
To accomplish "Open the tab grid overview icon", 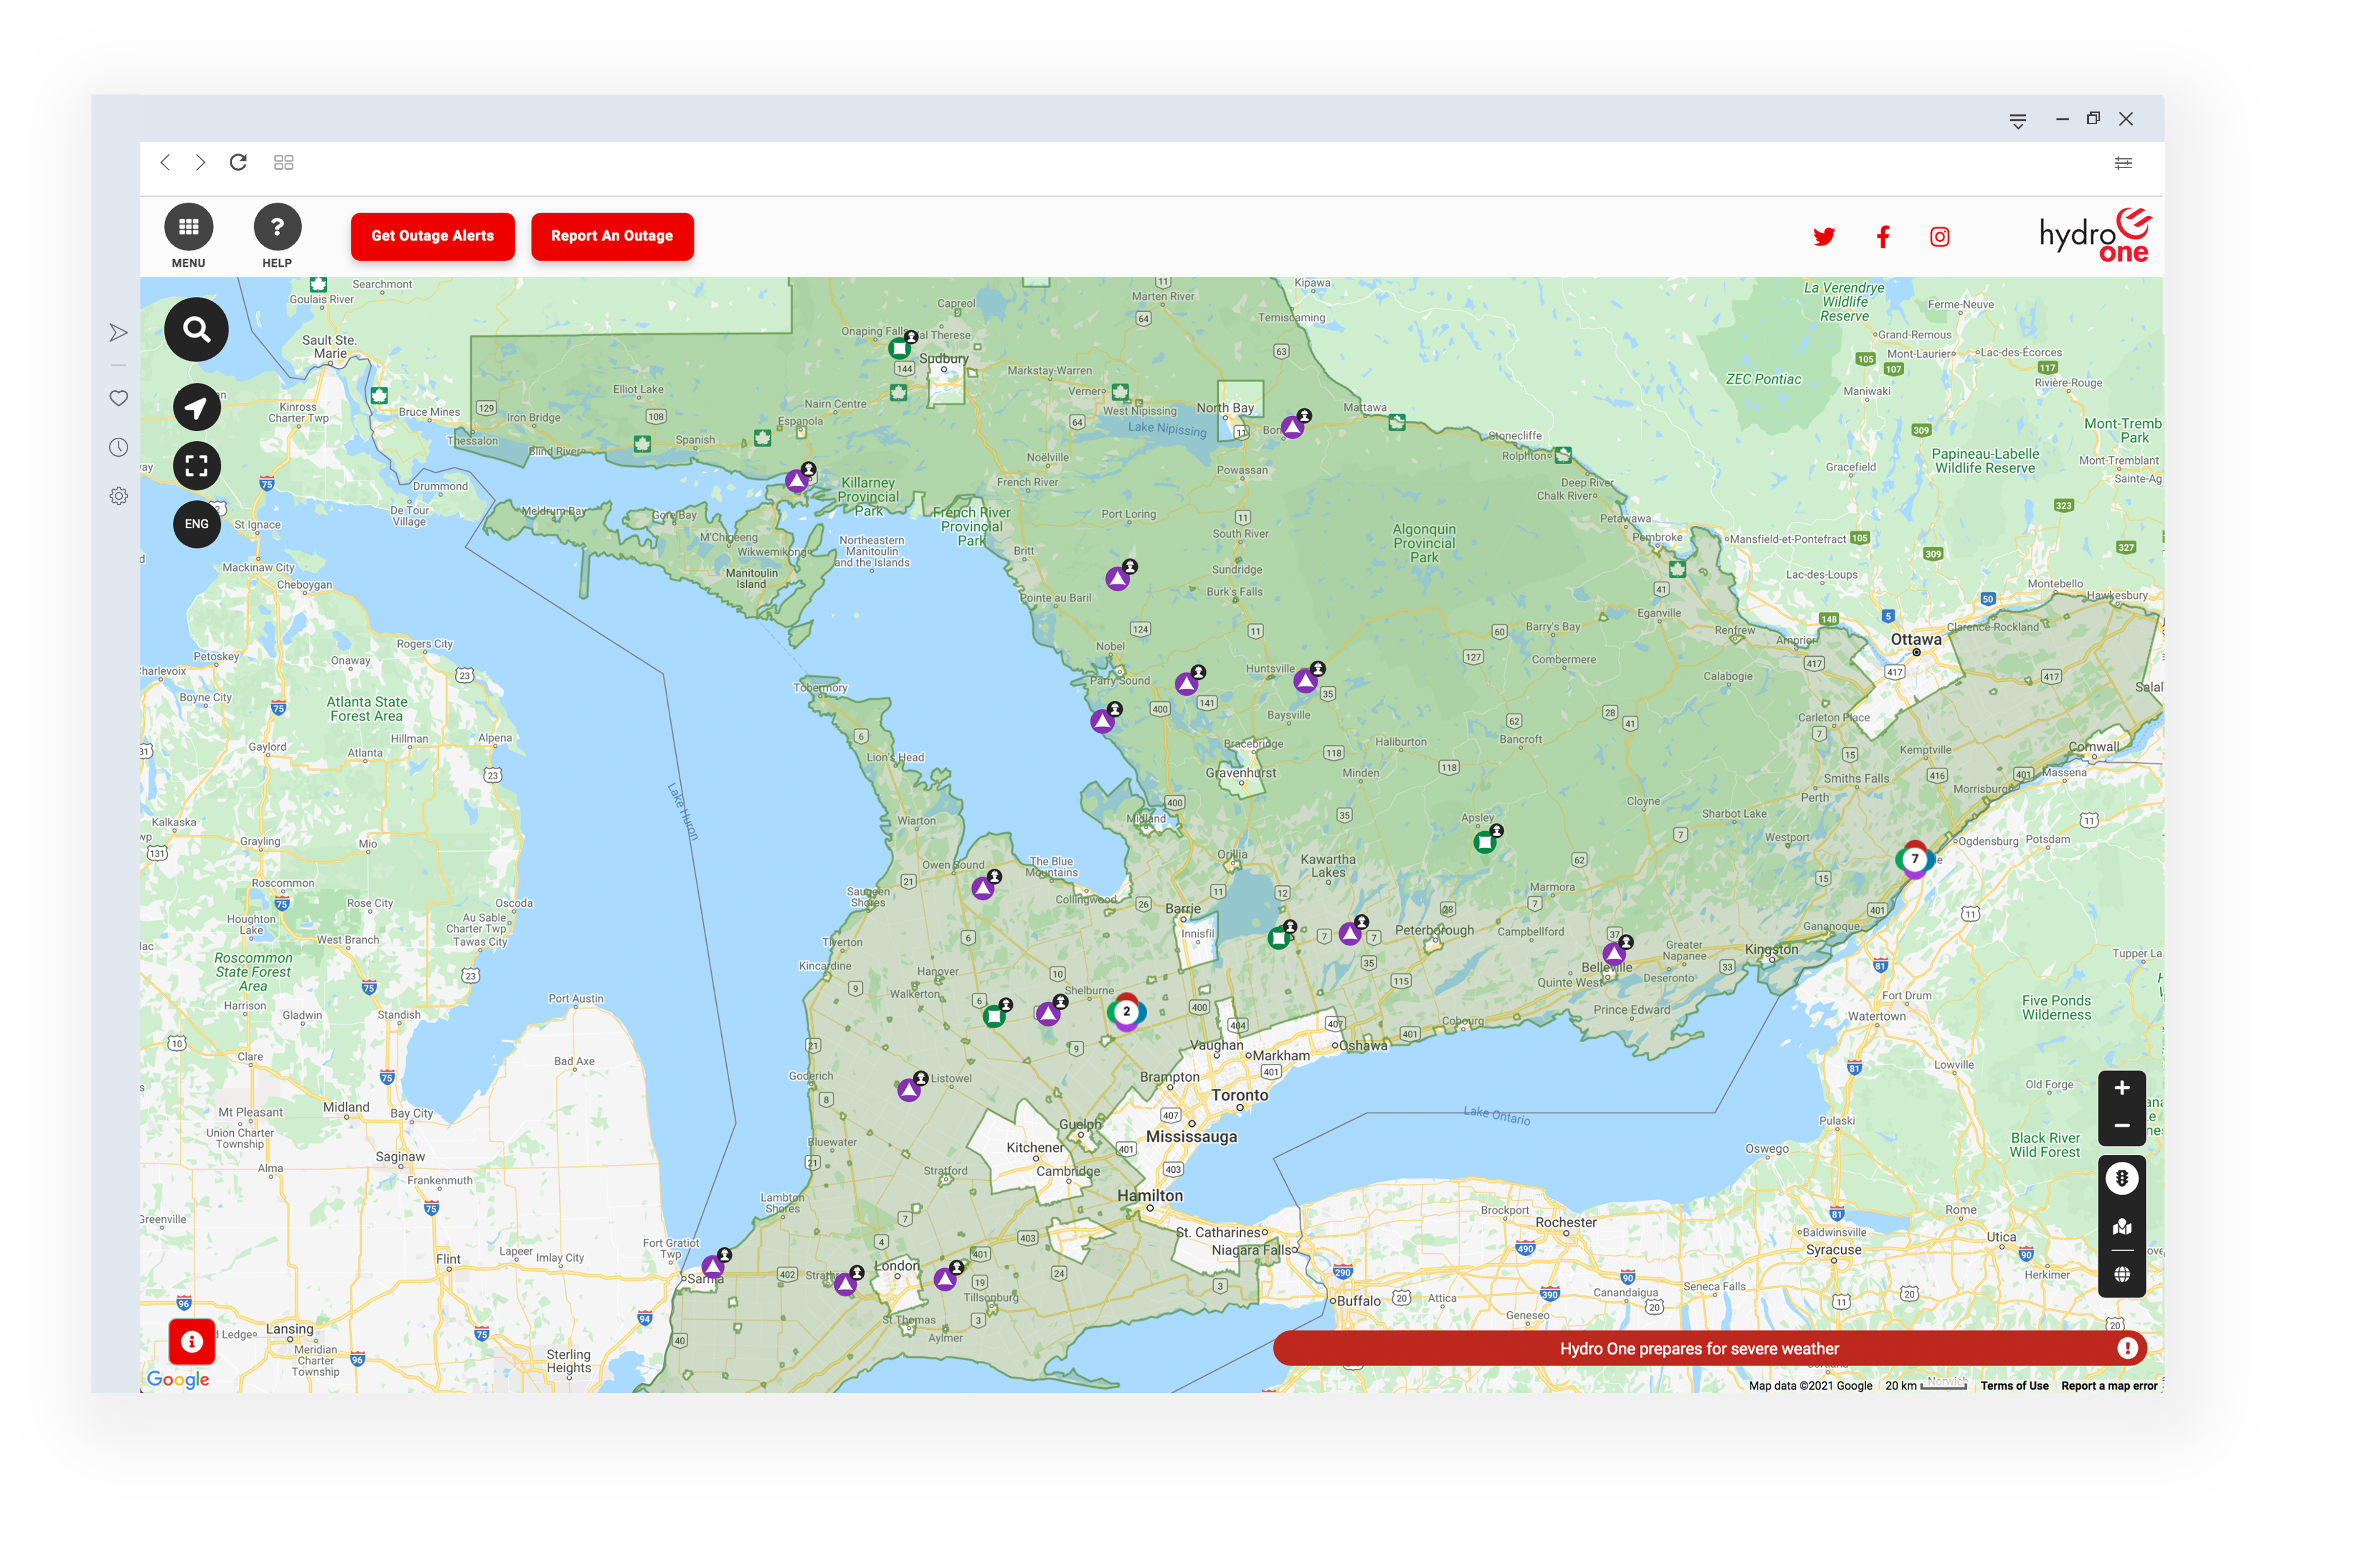I will 283,162.
